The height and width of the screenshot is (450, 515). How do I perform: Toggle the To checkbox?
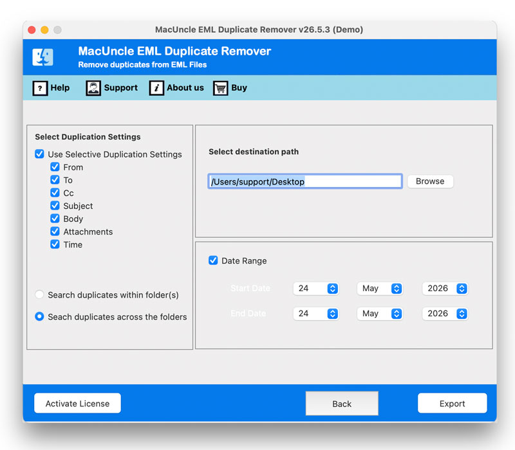55,180
